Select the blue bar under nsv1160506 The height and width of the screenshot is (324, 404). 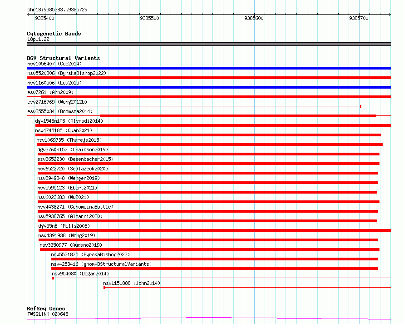pyautogui.click(x=209, y=87)
